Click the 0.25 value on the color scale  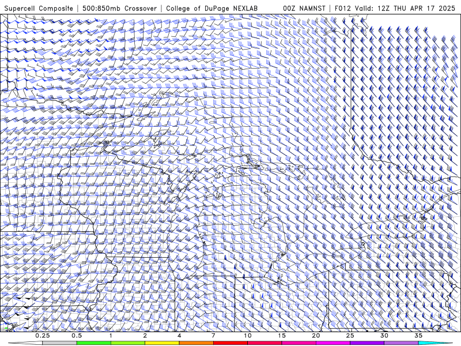[x=43, y=336]
